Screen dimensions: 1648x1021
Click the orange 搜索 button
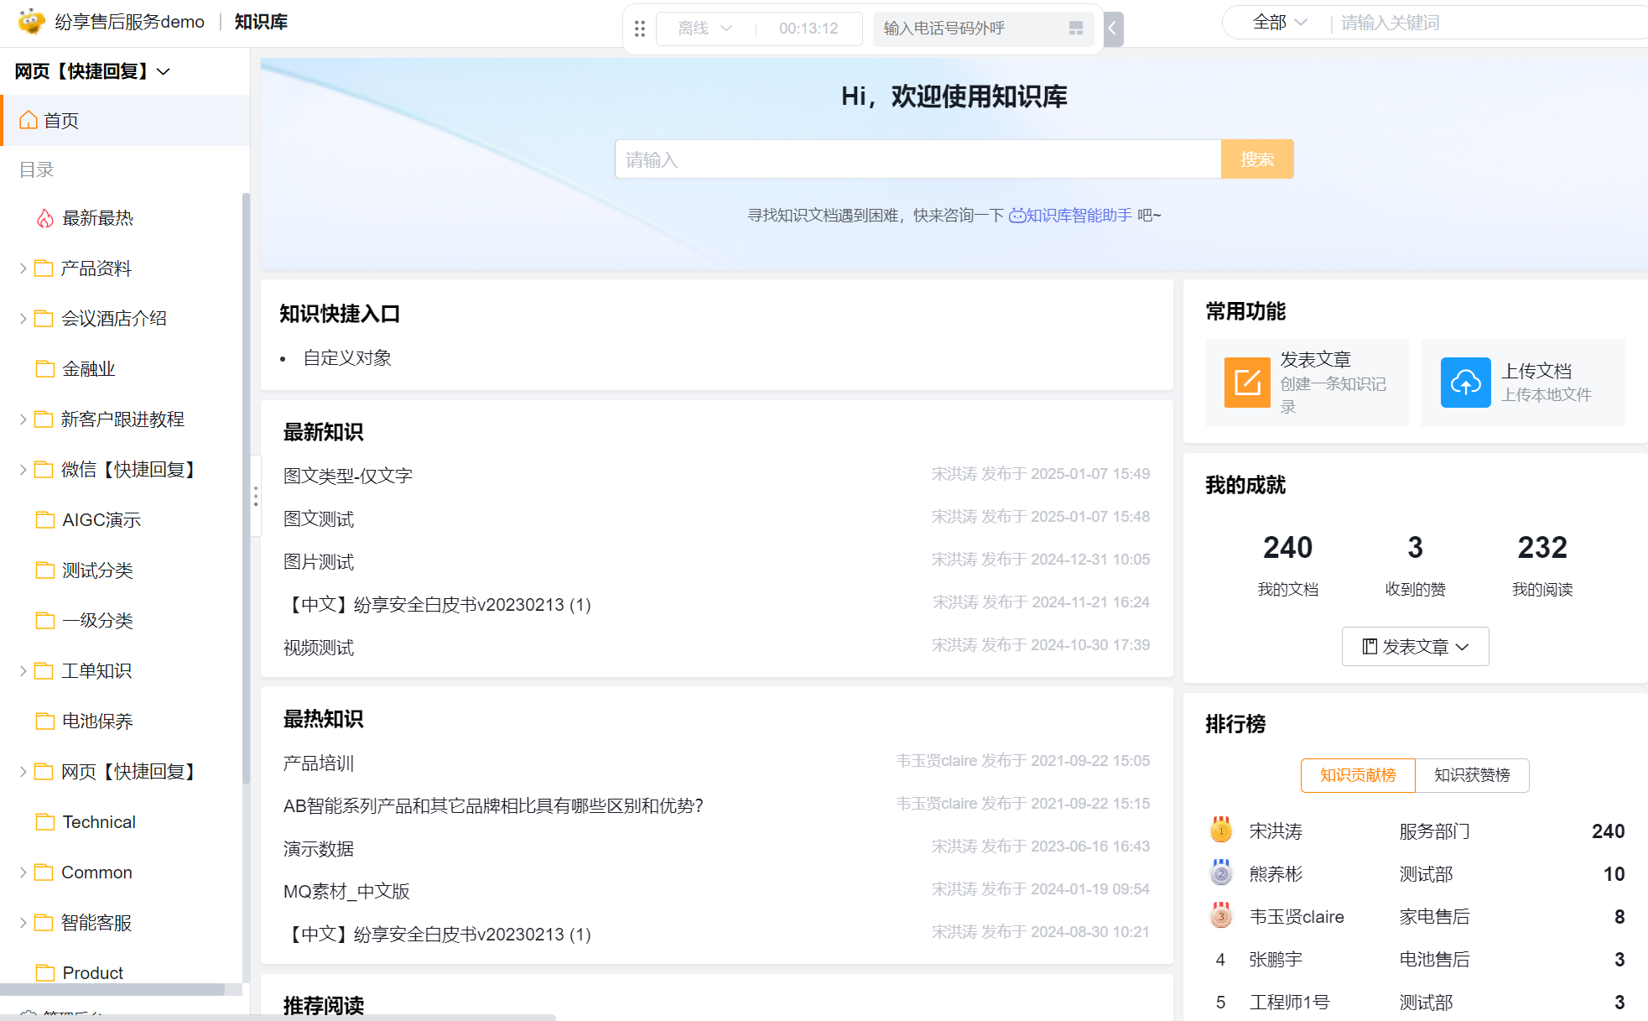(1256, 159)
